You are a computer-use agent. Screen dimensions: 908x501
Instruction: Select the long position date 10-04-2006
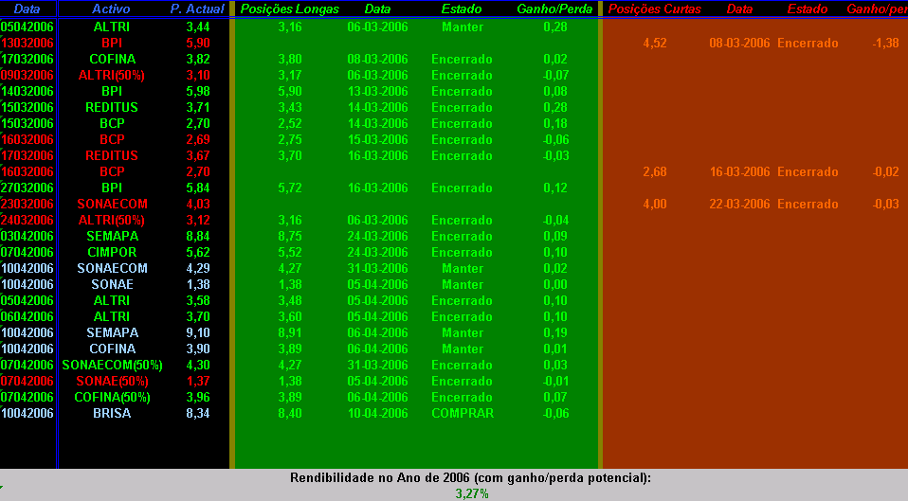(377, 413)
